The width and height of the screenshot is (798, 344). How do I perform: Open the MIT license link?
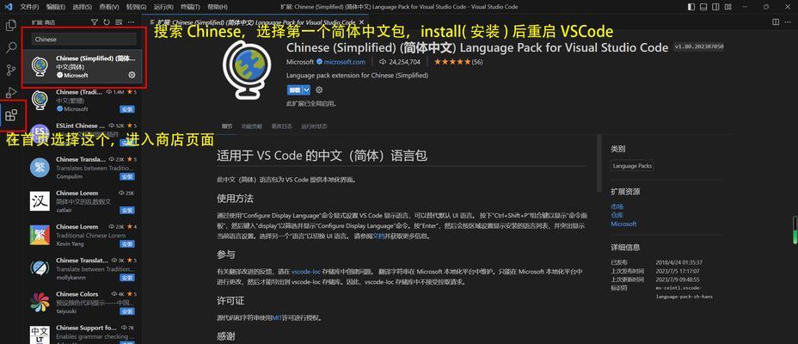277,317
